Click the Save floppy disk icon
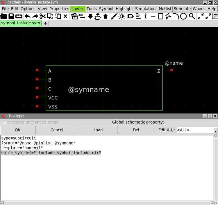This screenshot has height=205, width=218. point(12,16)
